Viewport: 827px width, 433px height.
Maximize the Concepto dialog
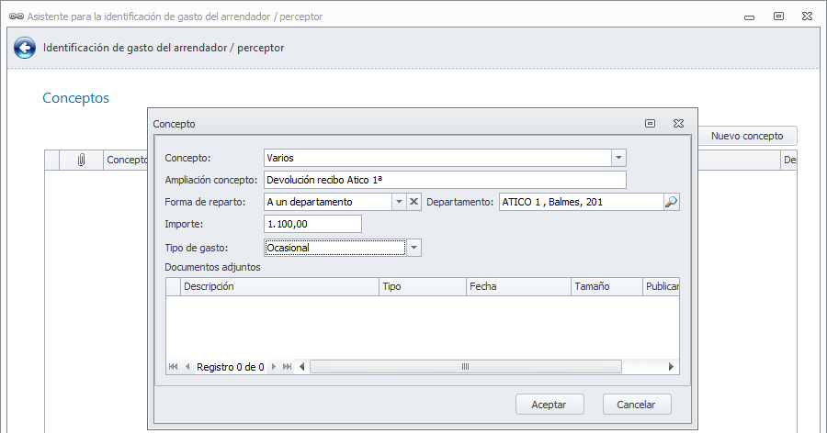pyautogui.click(x=650, y=123)
